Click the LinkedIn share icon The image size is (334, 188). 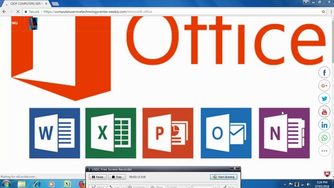click(324, 125)
